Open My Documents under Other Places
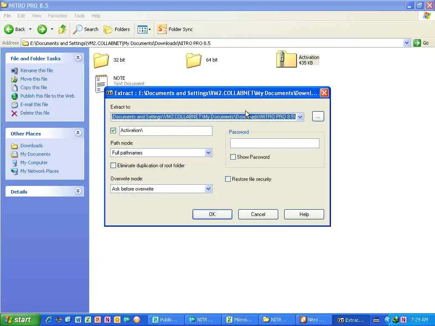Image resolution: width=435 pixels, height=326 pixels. pos(35,154)
